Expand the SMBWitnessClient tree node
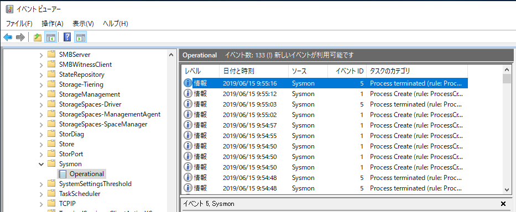Viewport: 516px width, 212px height. coord(41,65)
